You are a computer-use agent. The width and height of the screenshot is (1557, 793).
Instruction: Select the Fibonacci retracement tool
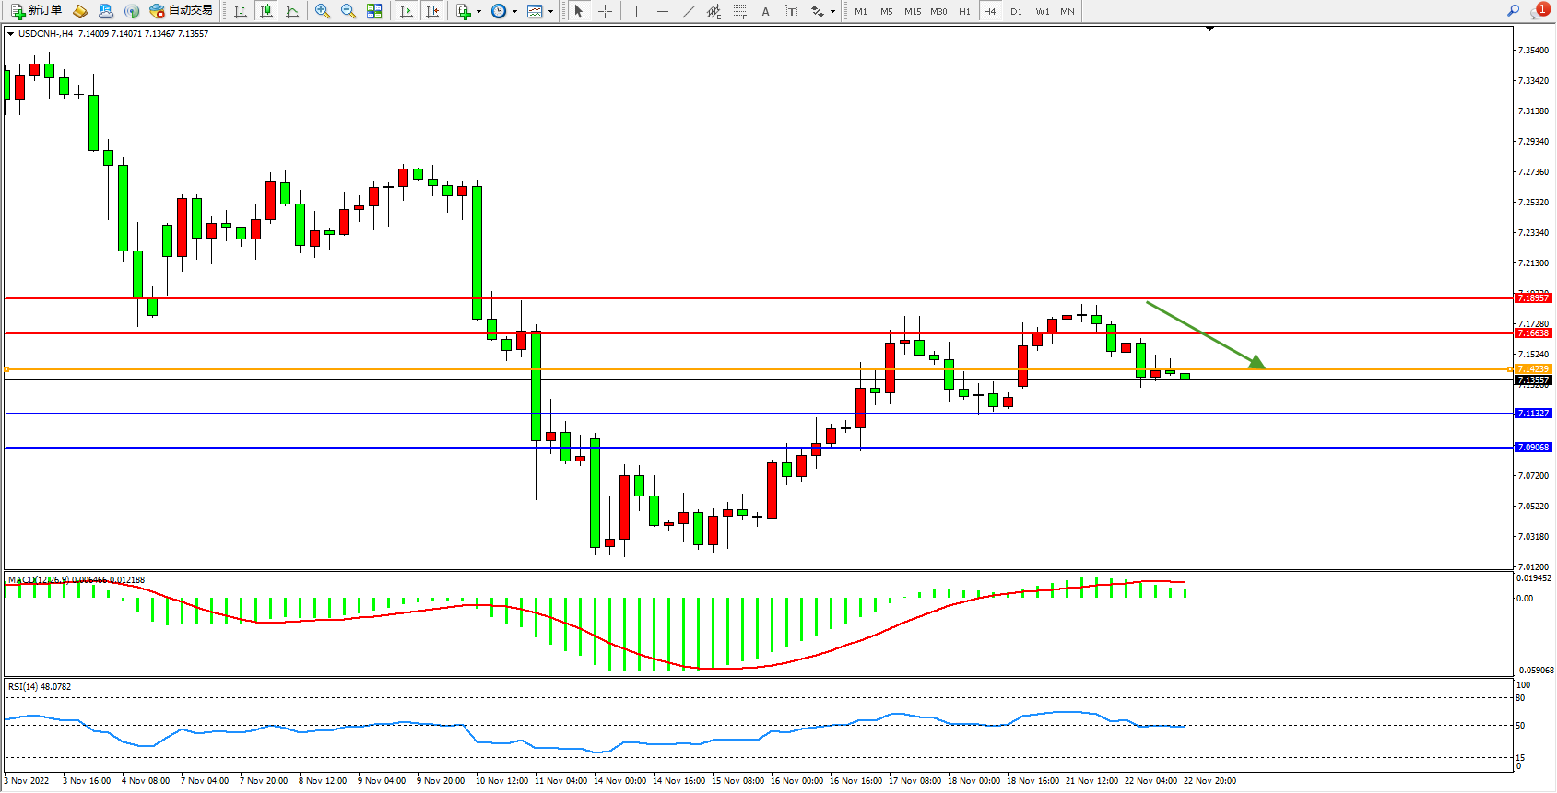740,11
